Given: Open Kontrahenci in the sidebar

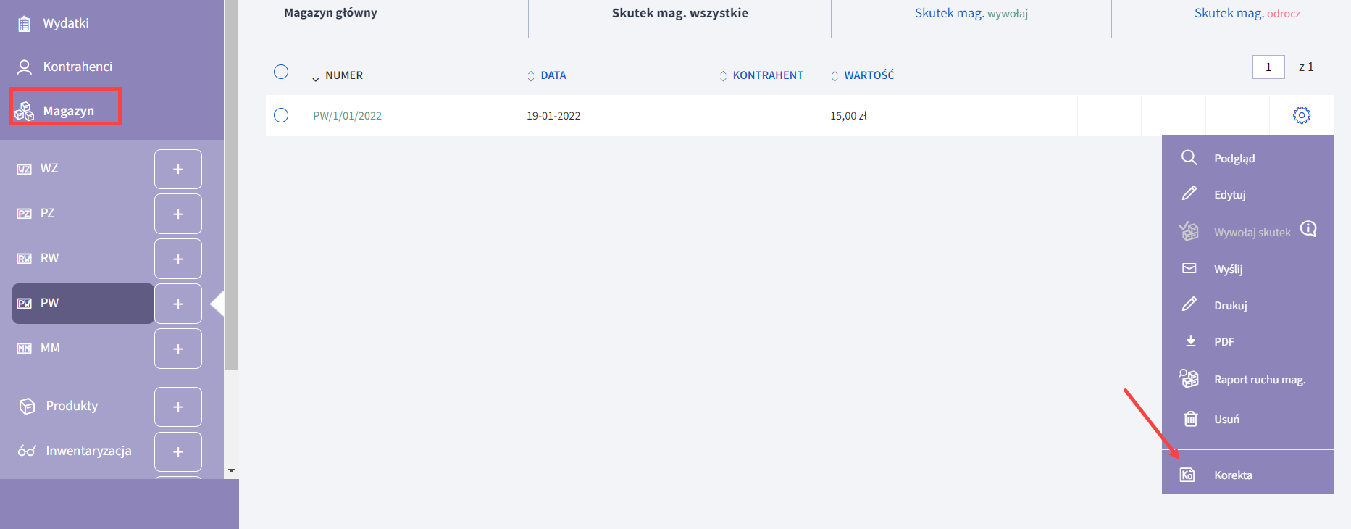Looking at the screenshot, I should (78, 67).
